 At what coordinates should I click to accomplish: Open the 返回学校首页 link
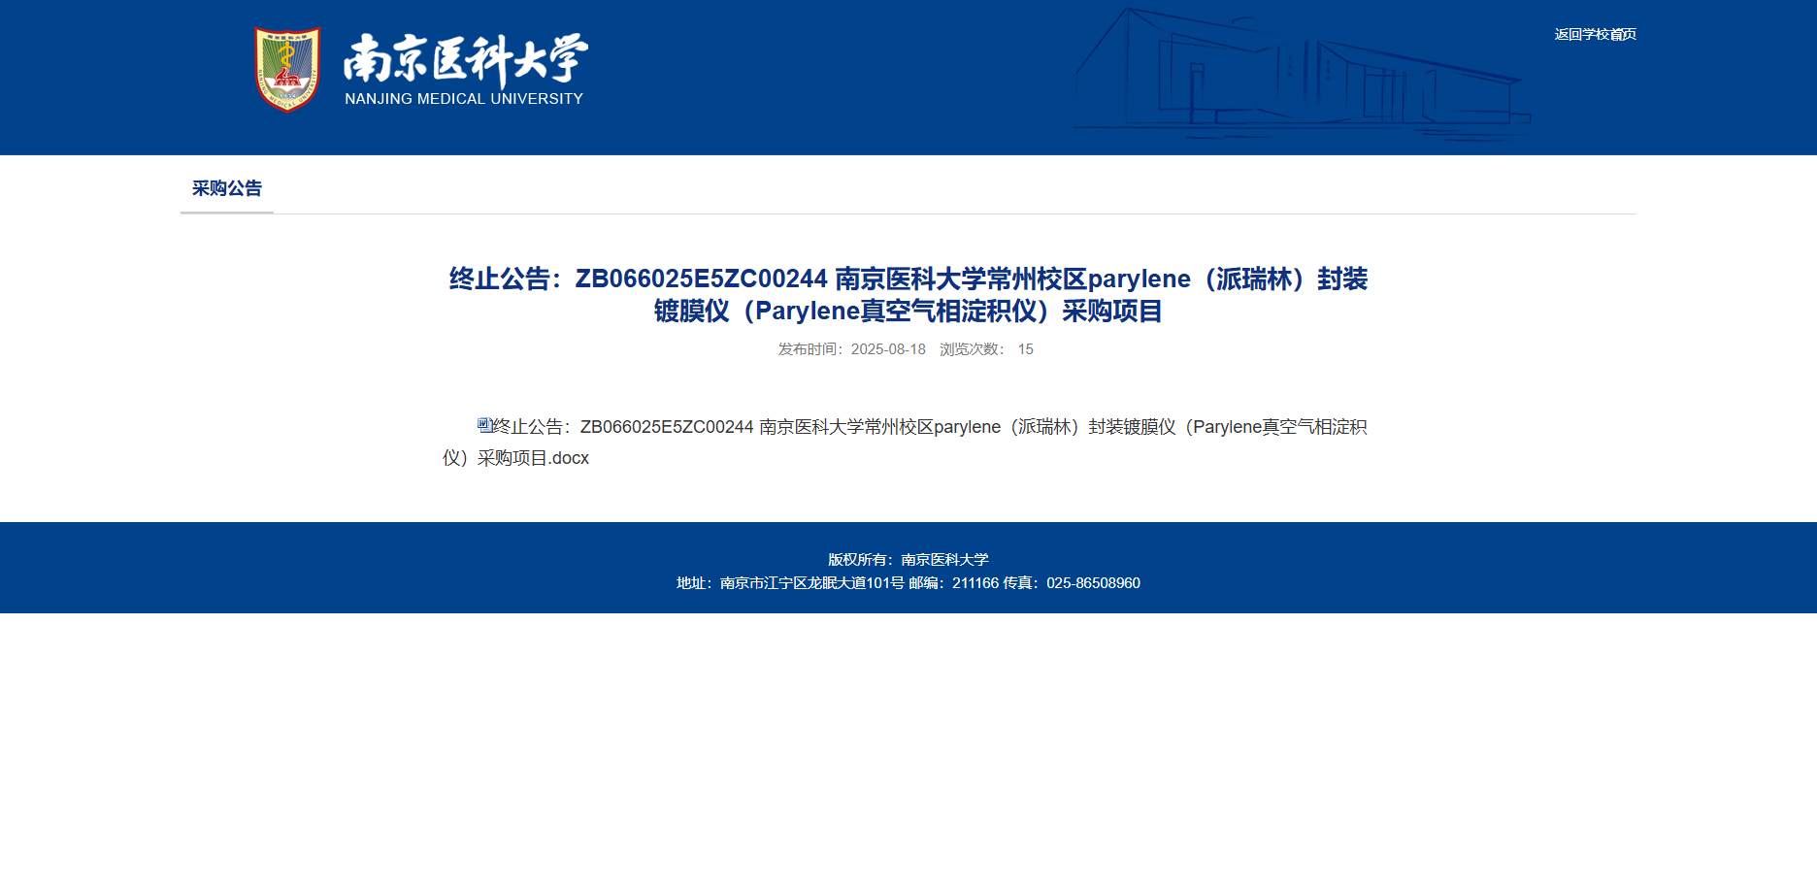click(1595, 34)
